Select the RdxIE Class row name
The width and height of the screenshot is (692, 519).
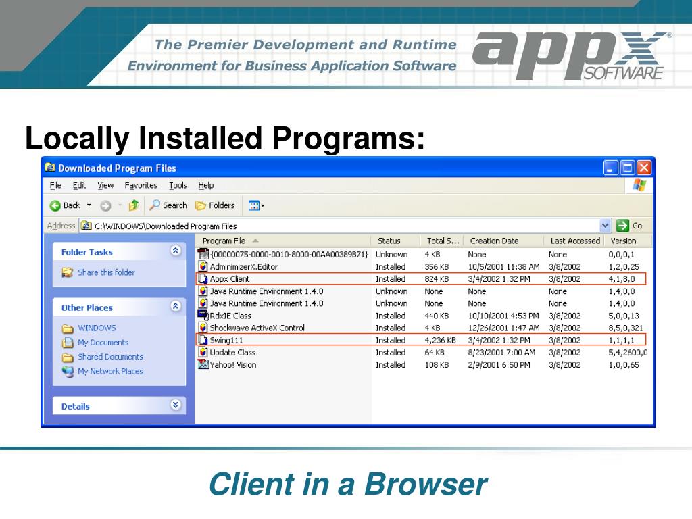[230, 316]
